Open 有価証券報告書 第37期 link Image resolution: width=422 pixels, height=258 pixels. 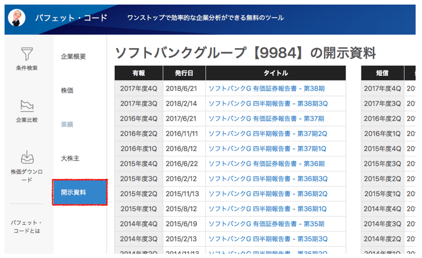[267, 119]
